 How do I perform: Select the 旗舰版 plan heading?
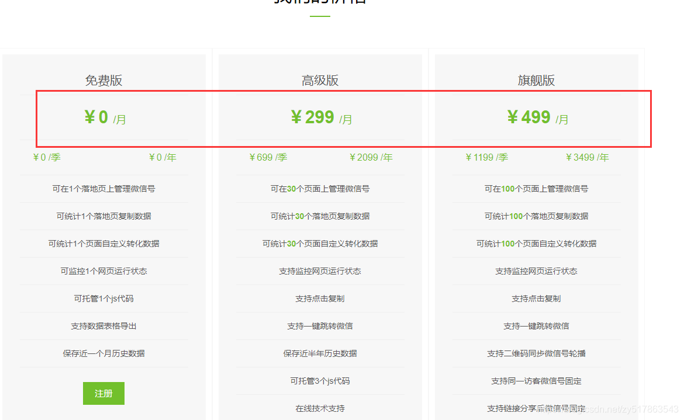click(536, 81)
